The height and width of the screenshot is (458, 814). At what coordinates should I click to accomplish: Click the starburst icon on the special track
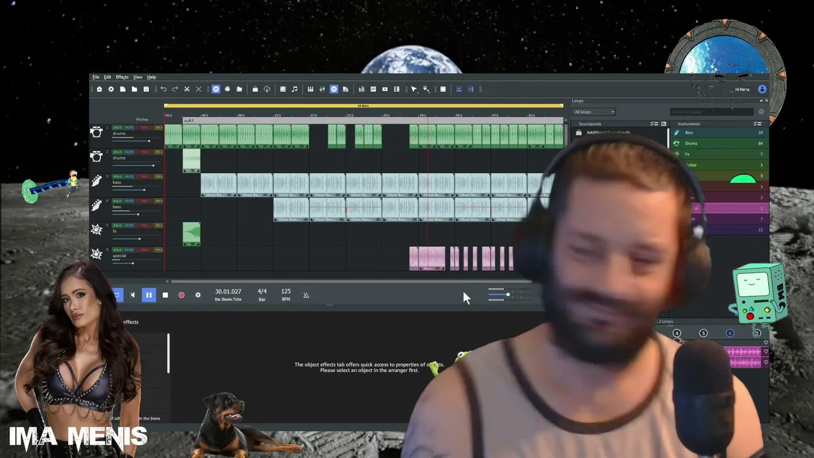point(96,254)
